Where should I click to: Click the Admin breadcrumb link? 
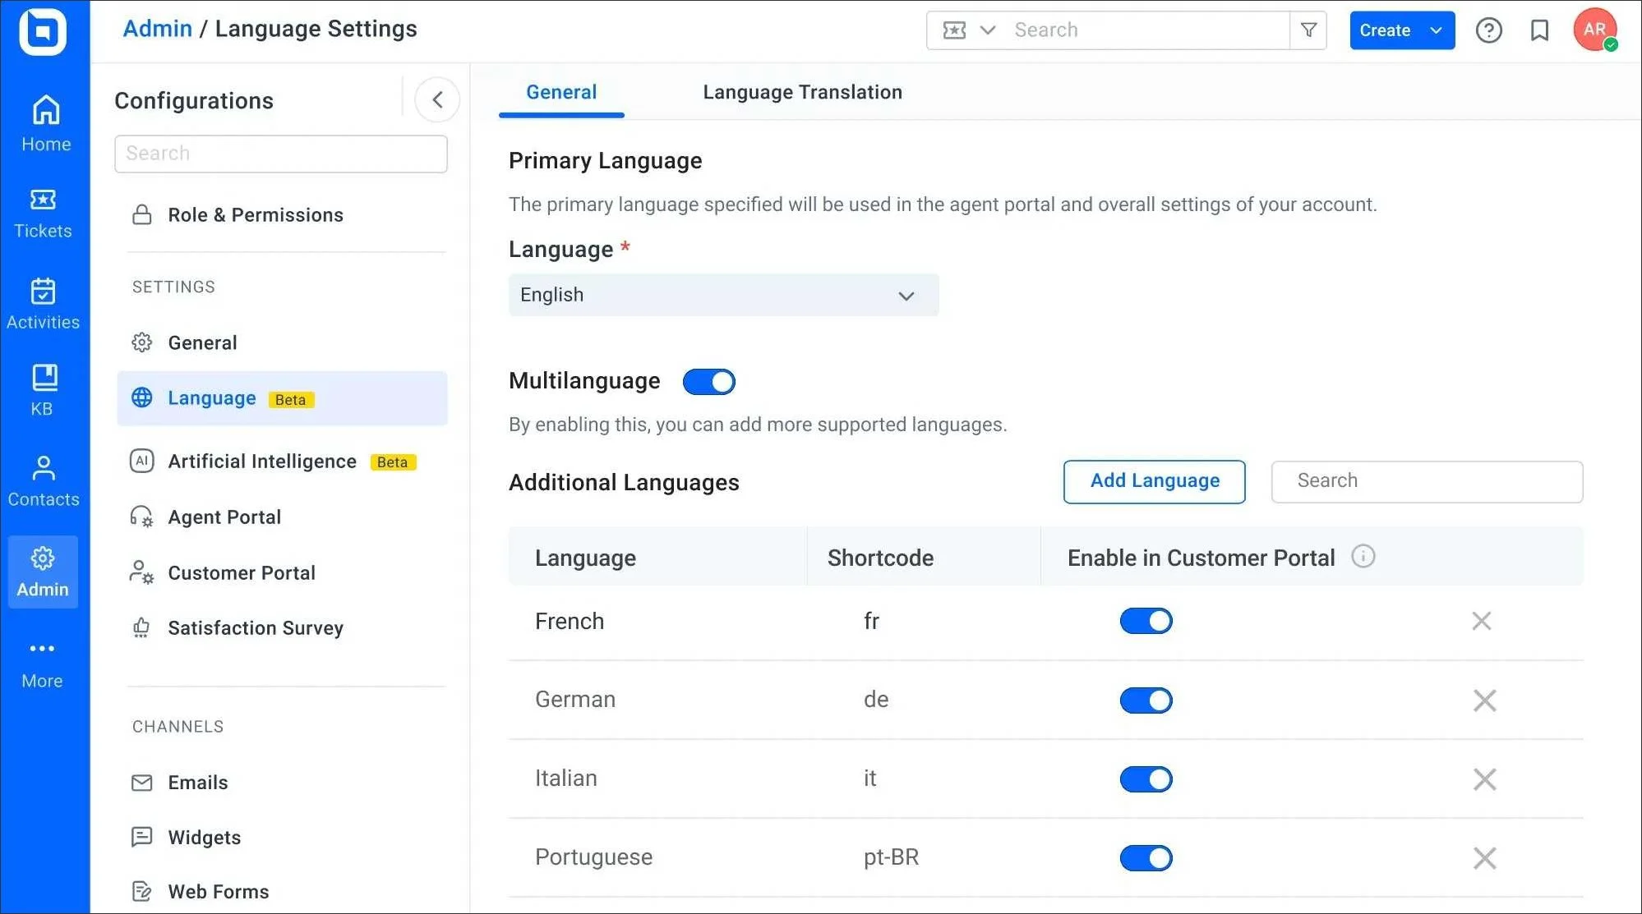point(157,29)
